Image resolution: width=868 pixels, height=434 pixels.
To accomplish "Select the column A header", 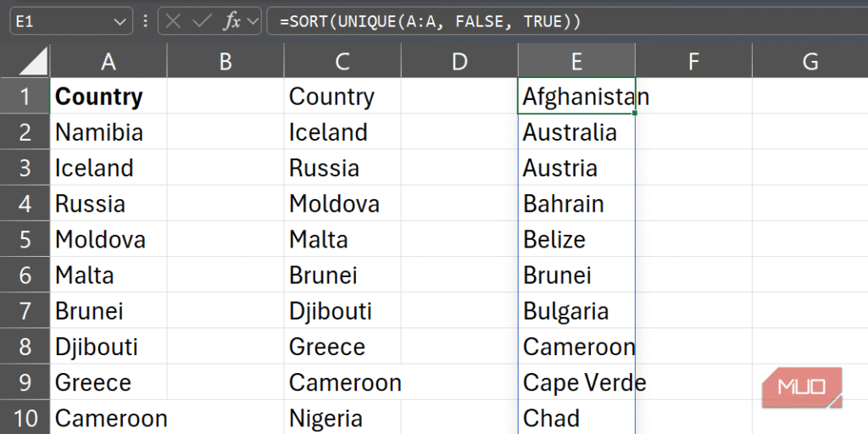I will click(x=108, y=61).
